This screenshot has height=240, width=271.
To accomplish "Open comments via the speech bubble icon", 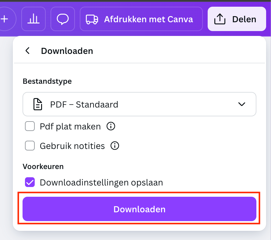I will [x=63, y=19].
